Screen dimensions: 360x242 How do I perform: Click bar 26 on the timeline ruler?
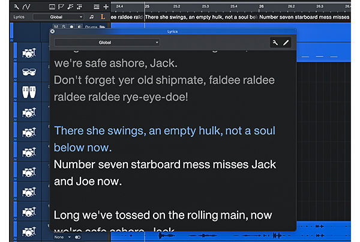(x=261, y=7)
